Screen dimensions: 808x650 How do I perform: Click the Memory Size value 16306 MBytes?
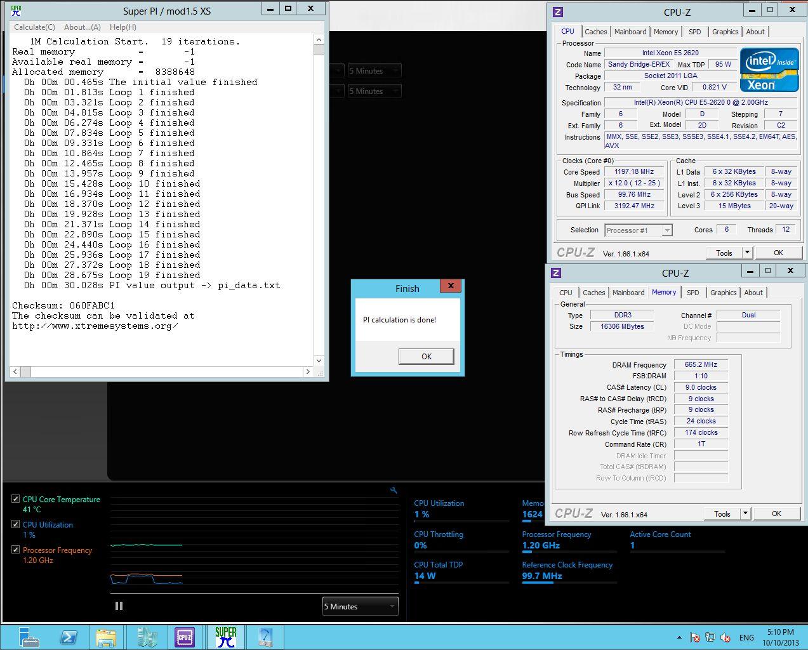622,326
